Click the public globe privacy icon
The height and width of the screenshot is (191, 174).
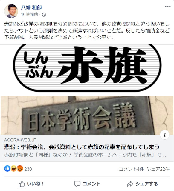(44, 15)
